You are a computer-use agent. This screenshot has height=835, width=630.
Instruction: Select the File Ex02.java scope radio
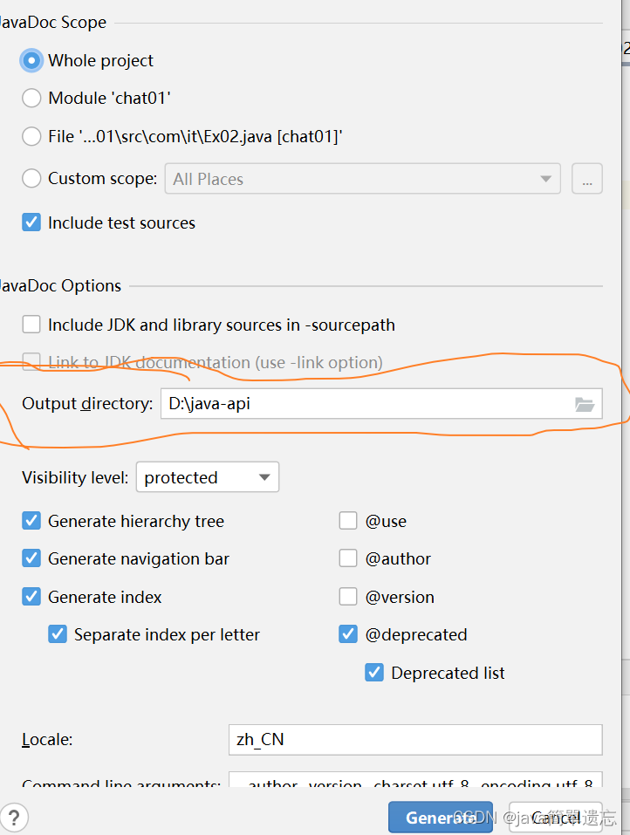pyautogui.click(x=31, y=136)
